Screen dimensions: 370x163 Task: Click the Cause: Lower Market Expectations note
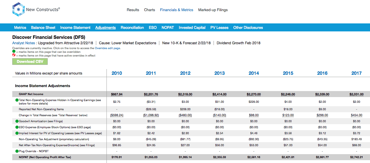coord(128,43)
